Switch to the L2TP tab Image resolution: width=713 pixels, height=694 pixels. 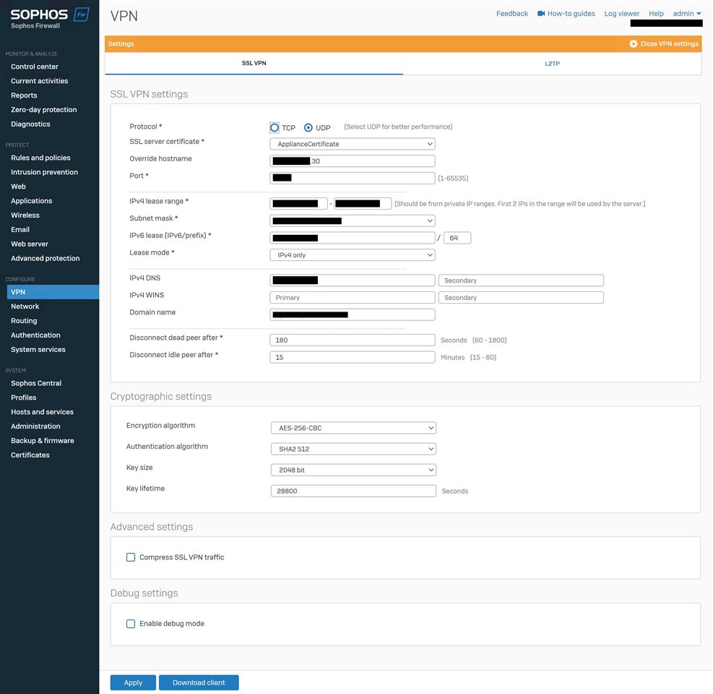point(552,64)
